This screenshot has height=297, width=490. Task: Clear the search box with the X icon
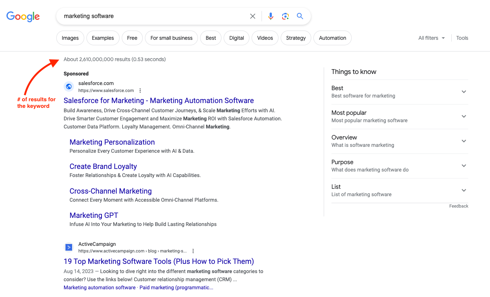point(253,16)
